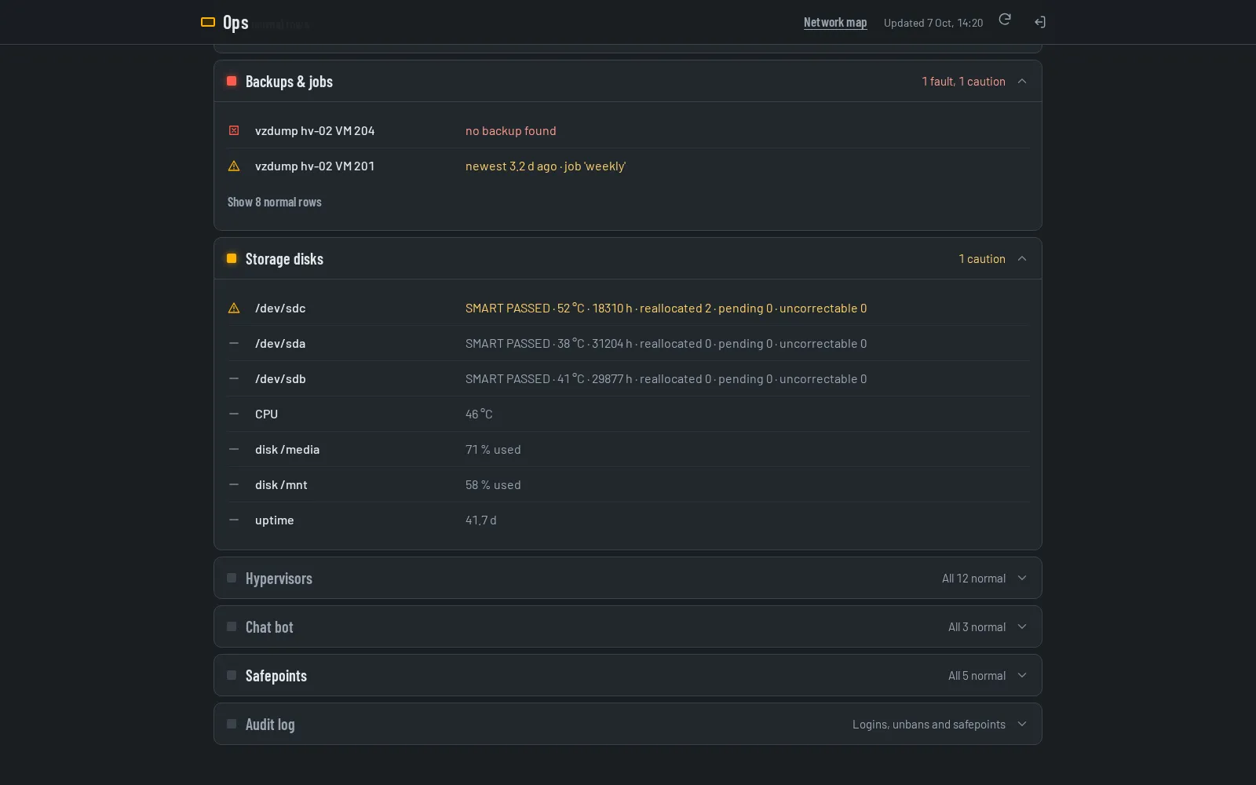Click the red status square of Backups & jobs
Viewport: 1256px width, 785px height.
click(x=232, y=81)
